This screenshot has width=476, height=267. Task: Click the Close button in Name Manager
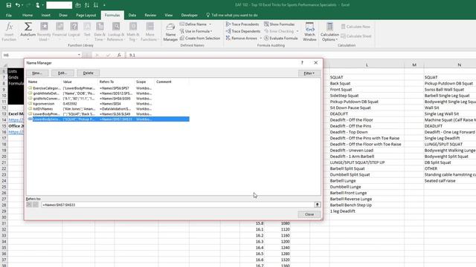309,214
